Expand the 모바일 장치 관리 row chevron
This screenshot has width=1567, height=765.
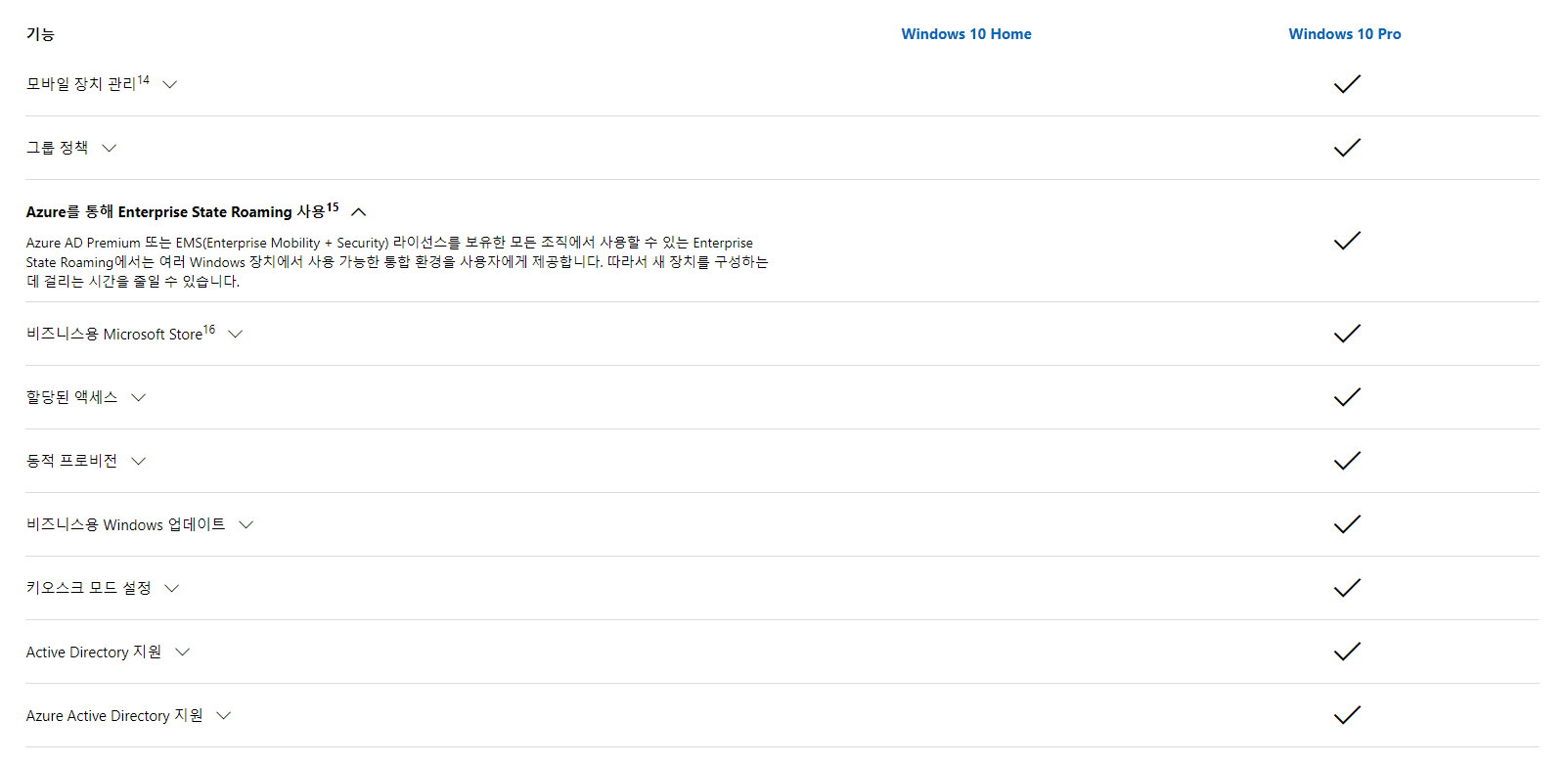[170, 84]
